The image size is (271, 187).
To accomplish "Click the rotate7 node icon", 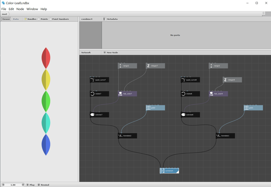I will (92, 94).
